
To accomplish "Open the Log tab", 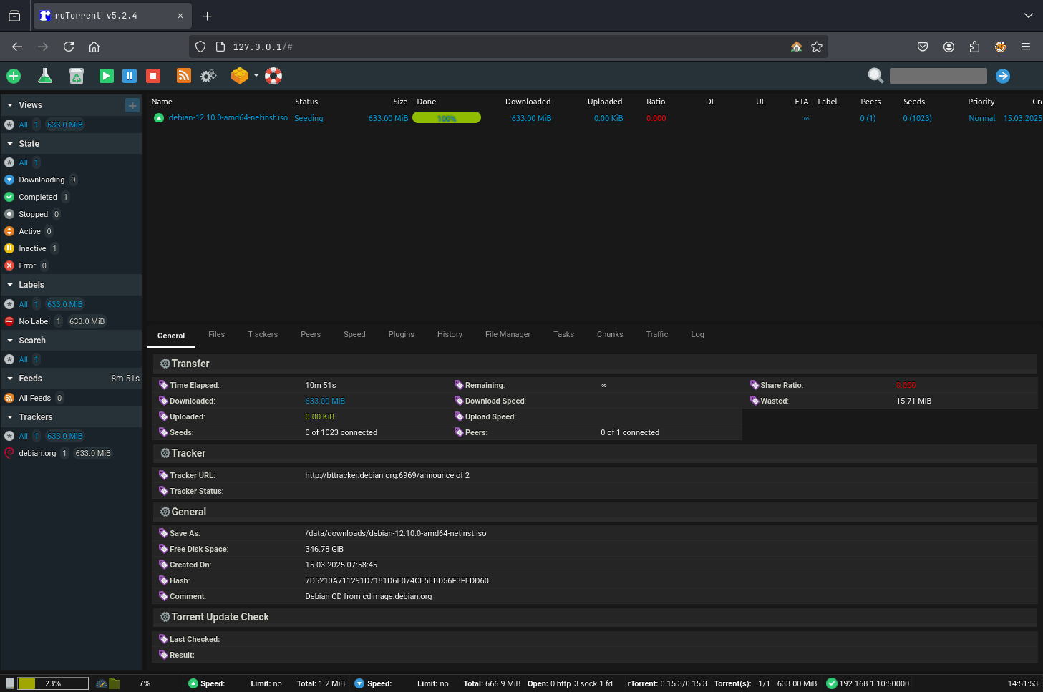I will (697, 334).
